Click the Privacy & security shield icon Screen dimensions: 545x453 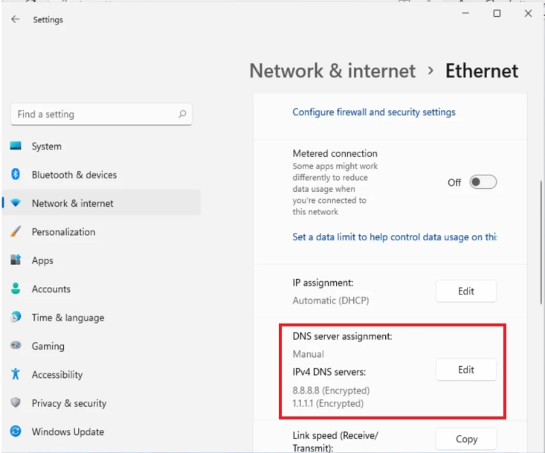[16, 403]
